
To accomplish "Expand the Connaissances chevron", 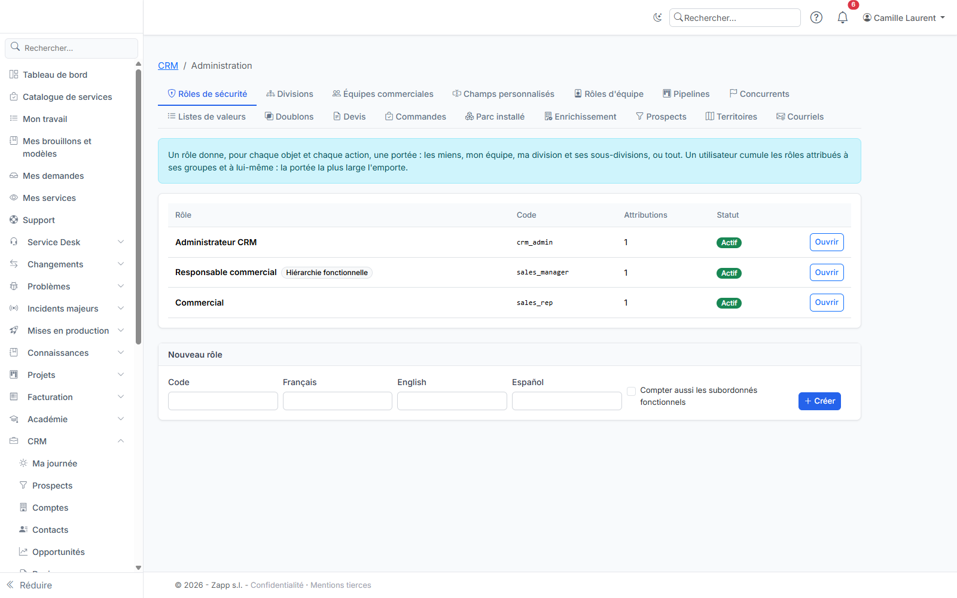I will [121, 352].
